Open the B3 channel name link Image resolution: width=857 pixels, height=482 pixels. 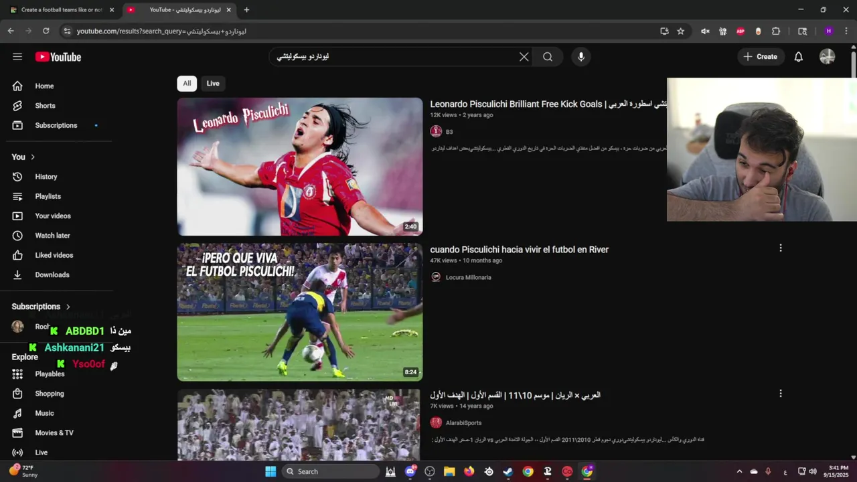(x=449, y=132)
